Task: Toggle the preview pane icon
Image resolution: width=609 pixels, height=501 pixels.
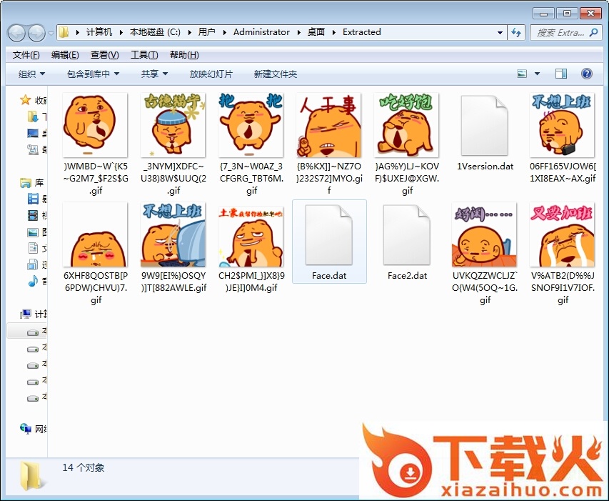Action: [x=561, y=74]
